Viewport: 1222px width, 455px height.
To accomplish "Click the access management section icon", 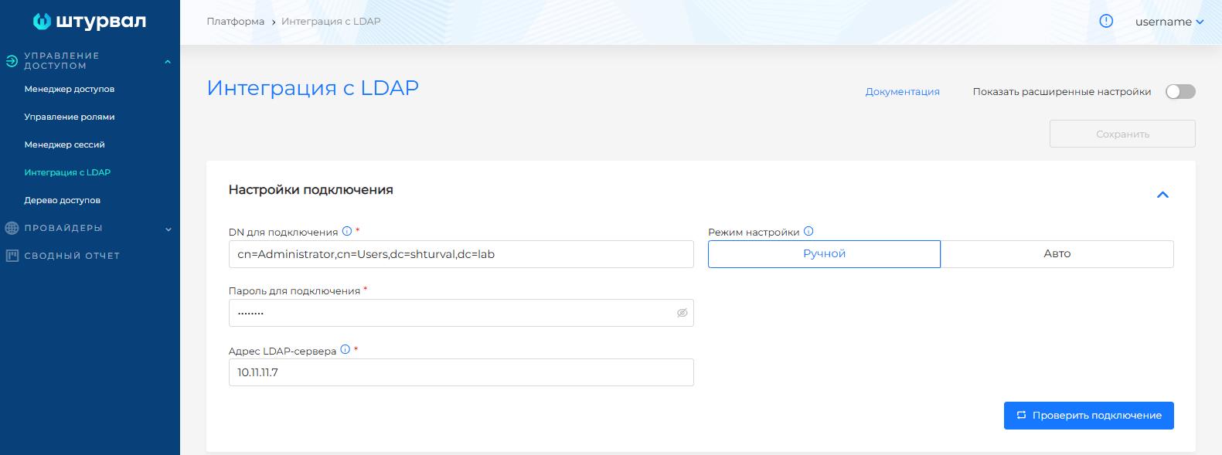I will click(12, 61).
